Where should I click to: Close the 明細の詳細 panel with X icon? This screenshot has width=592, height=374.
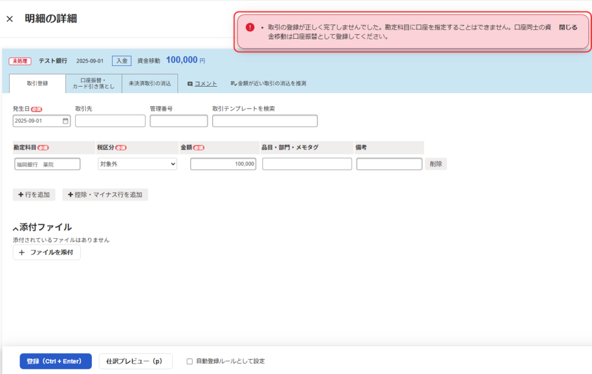pyautogui.click(x=9, y=19)
